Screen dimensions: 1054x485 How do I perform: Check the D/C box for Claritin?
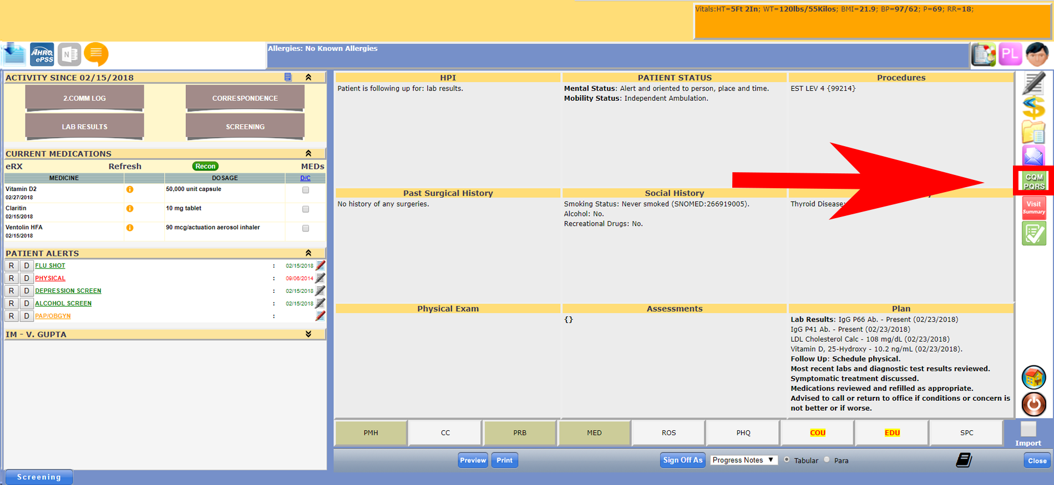pos(306,209)
